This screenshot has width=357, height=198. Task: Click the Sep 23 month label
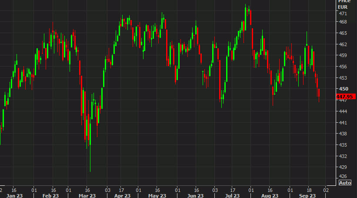(x=307, y=196)
